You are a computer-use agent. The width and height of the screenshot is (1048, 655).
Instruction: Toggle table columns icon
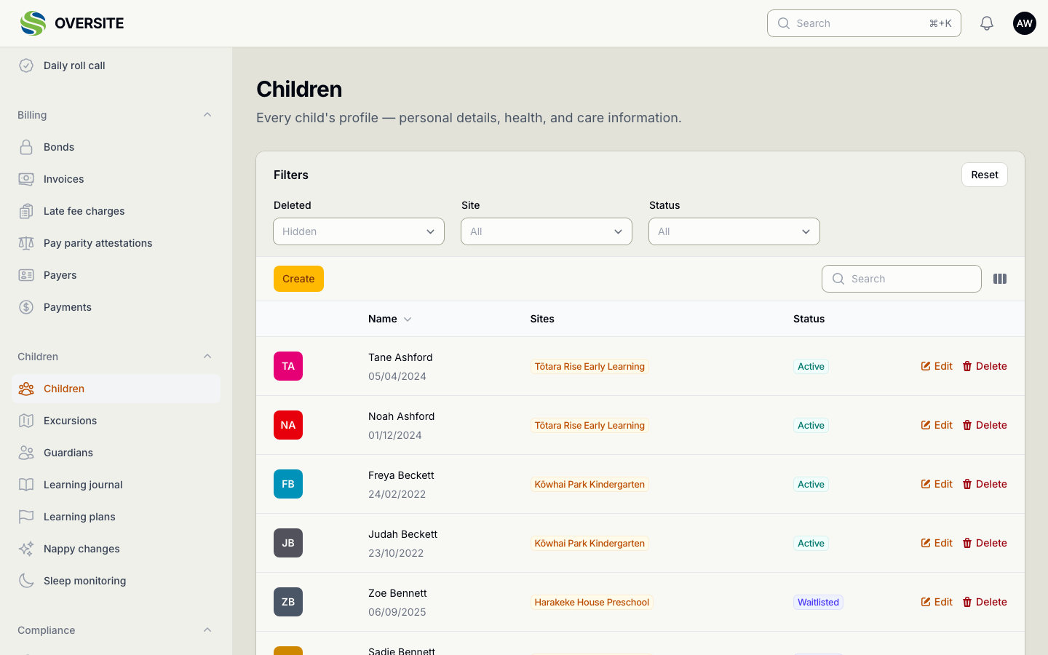[1000, 279]
